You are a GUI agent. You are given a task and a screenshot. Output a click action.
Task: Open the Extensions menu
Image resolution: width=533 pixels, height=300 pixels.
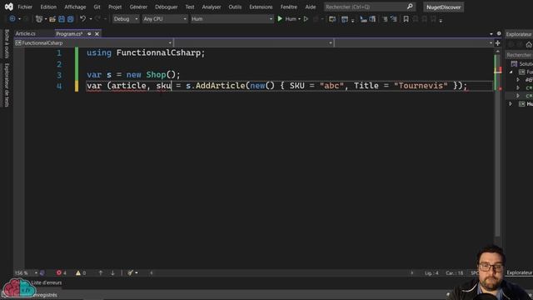[x=261, y=7]
